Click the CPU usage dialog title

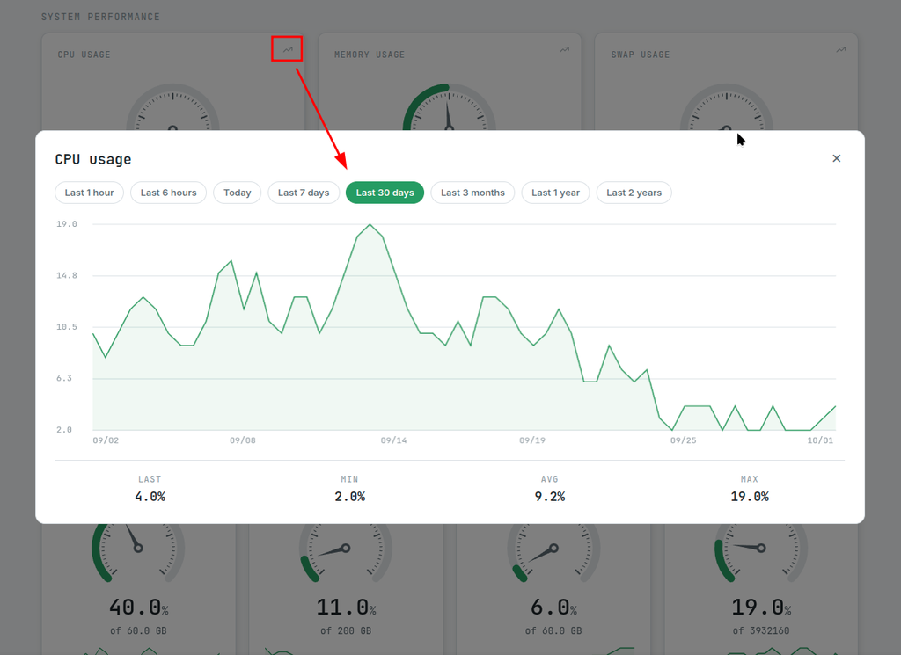pyautogui.click(x=93, y=160)
